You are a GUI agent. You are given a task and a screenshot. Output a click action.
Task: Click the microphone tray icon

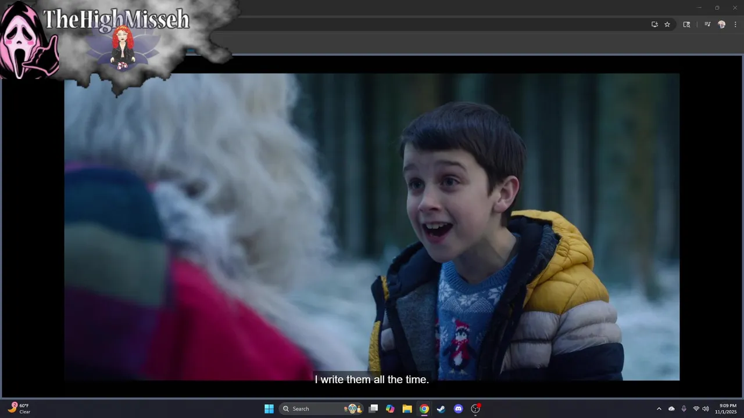684,409
